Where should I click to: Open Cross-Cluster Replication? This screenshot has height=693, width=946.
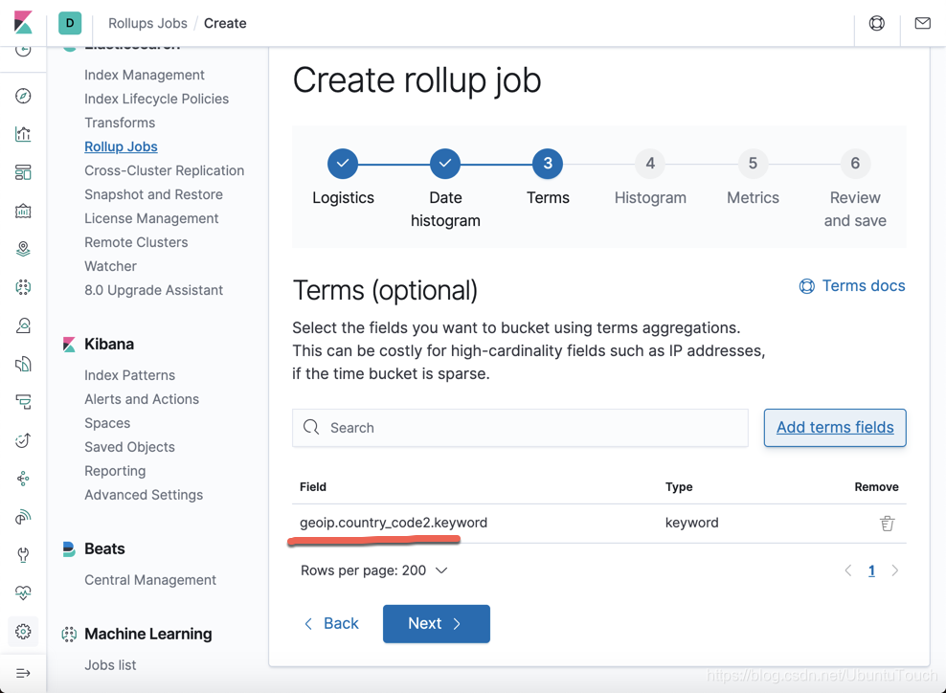click(164, 170)
